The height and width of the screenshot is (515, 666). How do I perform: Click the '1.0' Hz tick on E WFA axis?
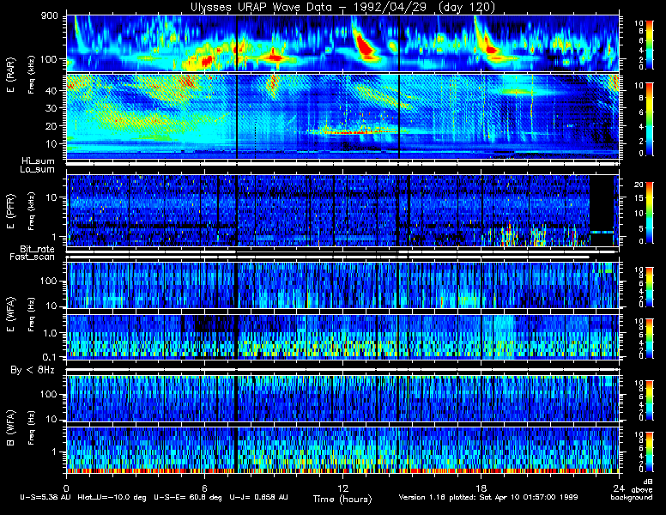coord(49,334)
